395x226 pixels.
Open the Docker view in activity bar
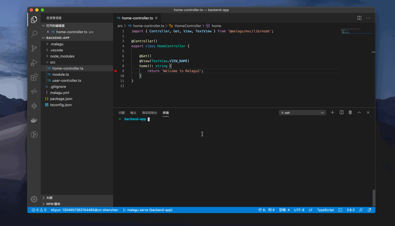(34, 120)
